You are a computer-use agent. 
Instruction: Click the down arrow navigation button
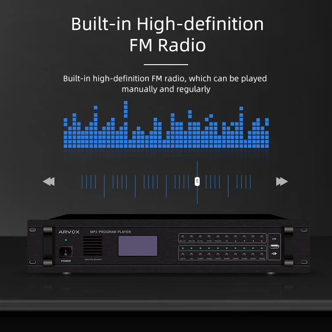tap(244, 237)
